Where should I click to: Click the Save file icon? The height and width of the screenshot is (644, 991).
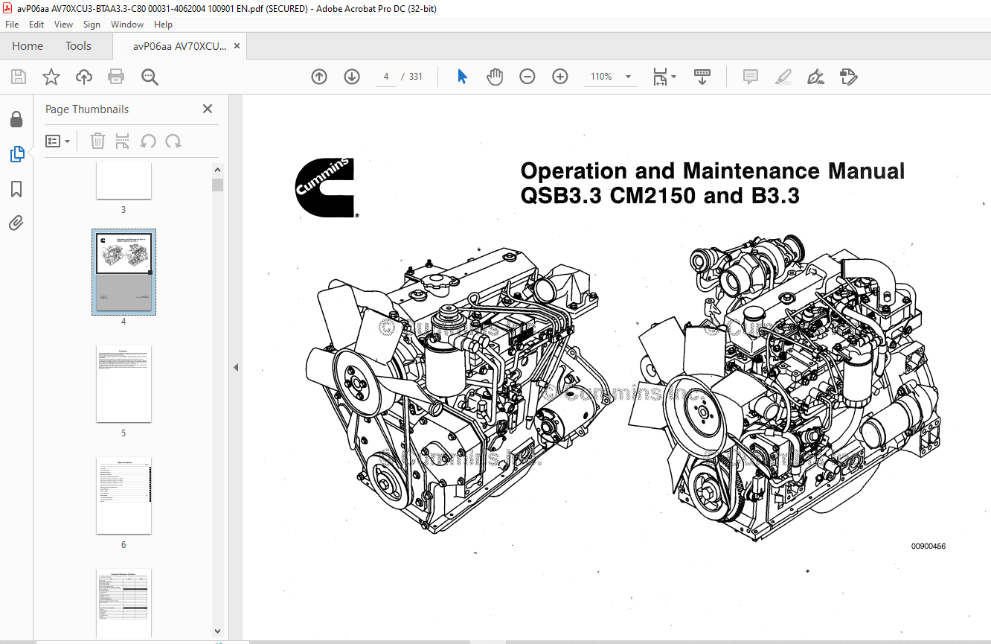point(19,77)
